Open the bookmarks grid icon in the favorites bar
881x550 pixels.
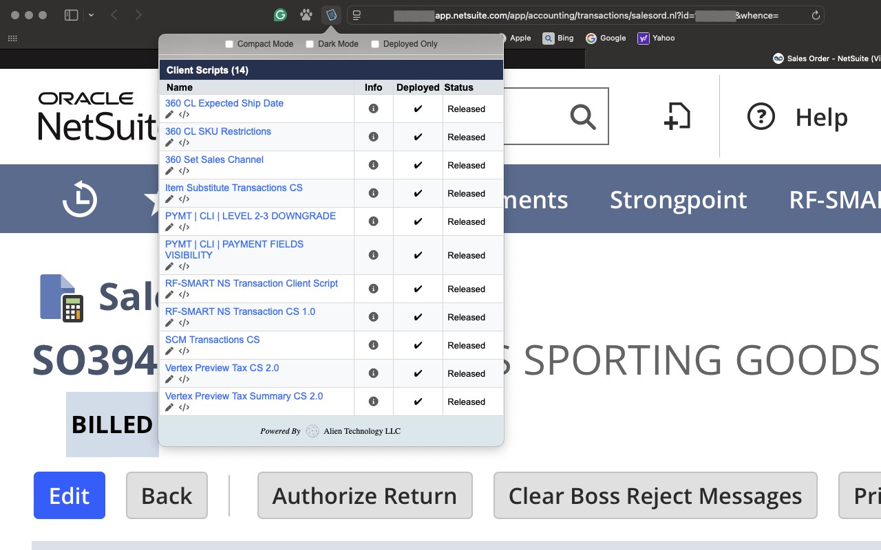pos(12,38)
